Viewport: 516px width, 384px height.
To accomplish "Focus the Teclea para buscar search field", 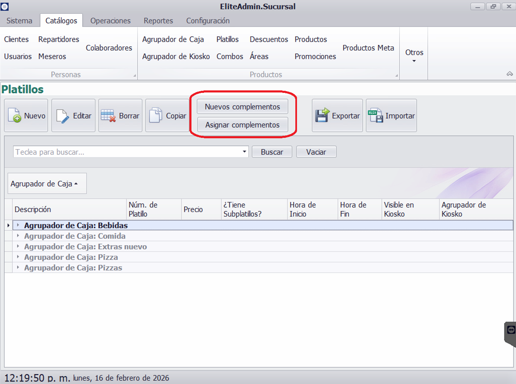I will tap(125, 152).
